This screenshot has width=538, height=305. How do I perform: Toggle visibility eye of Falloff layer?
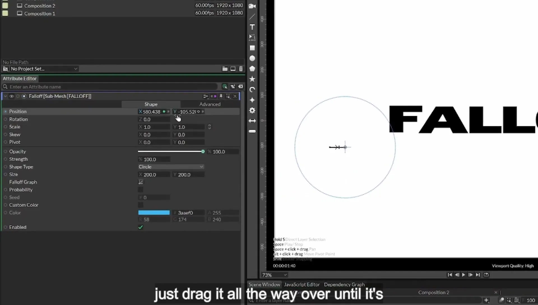(x=11, y=96)
